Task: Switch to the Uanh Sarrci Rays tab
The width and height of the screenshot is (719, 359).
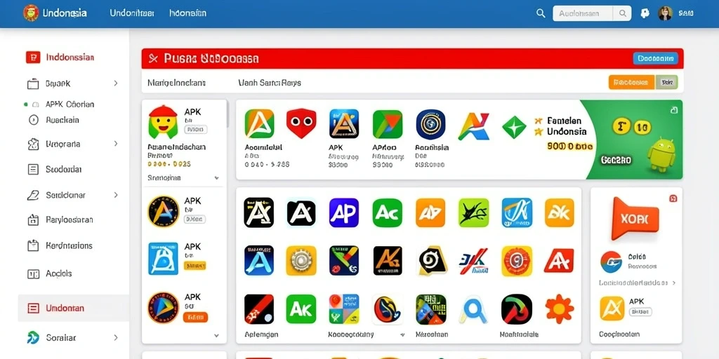Action: click(x=270, y=83)
